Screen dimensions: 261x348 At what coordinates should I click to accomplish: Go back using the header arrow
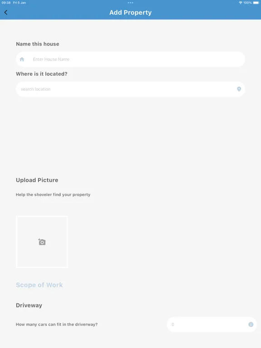6,12
